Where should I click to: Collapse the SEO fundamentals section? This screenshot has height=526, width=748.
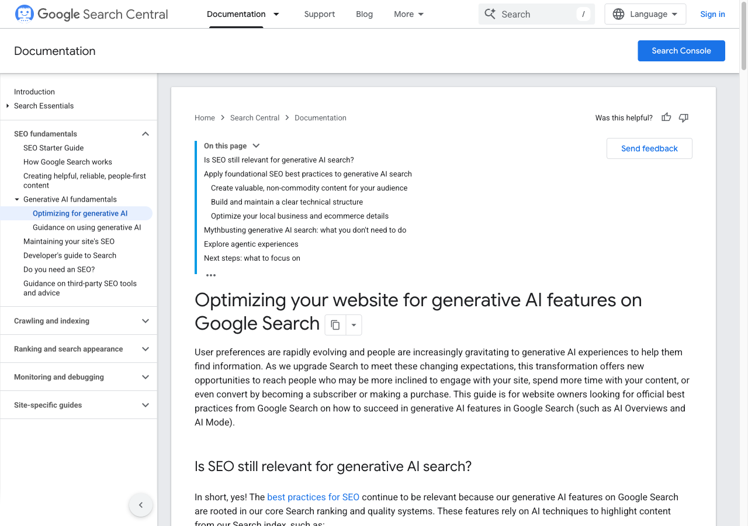pos(146,134)
